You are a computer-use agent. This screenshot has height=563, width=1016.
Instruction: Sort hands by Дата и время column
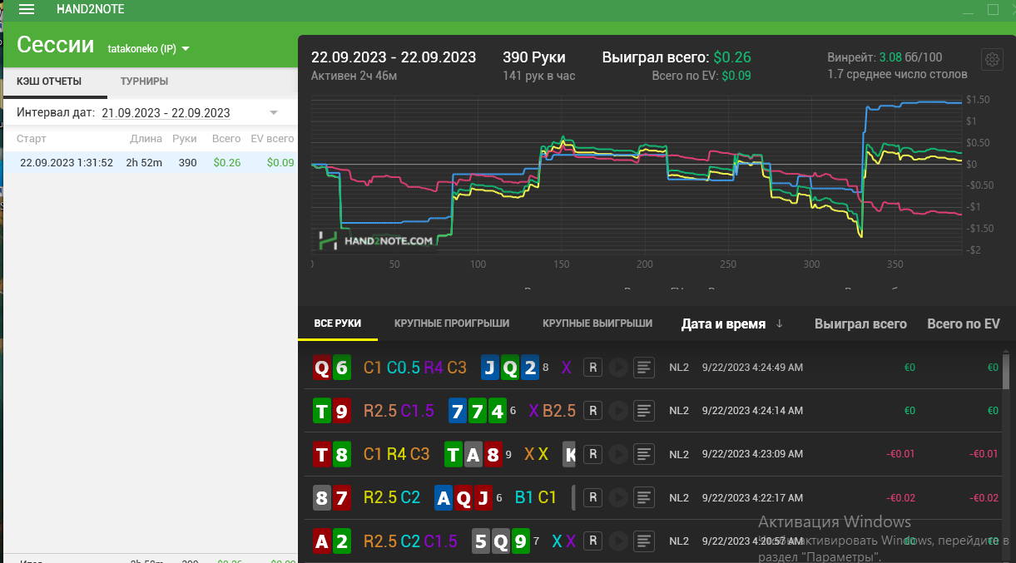click(732, 323)
